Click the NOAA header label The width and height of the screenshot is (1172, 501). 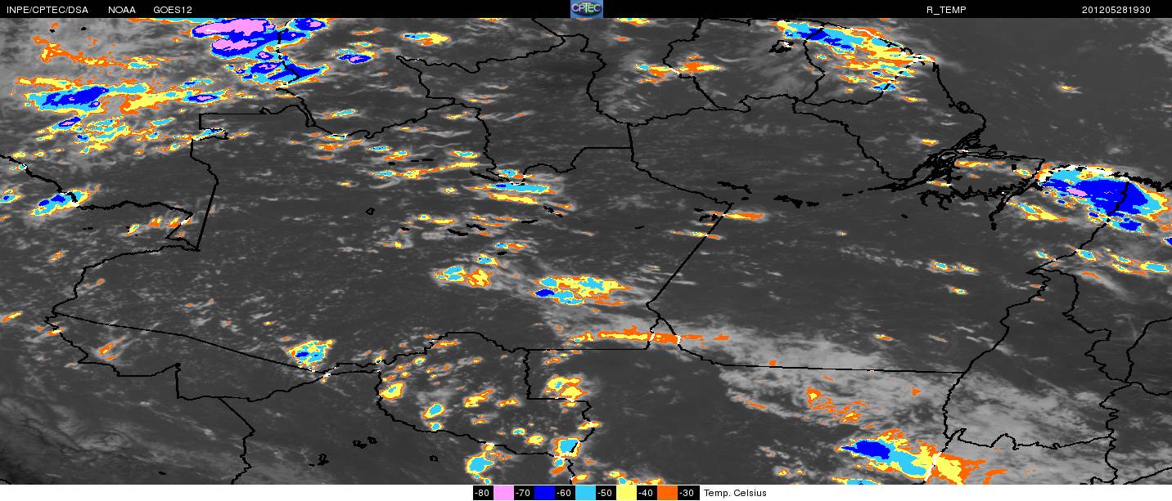[122, 10]
